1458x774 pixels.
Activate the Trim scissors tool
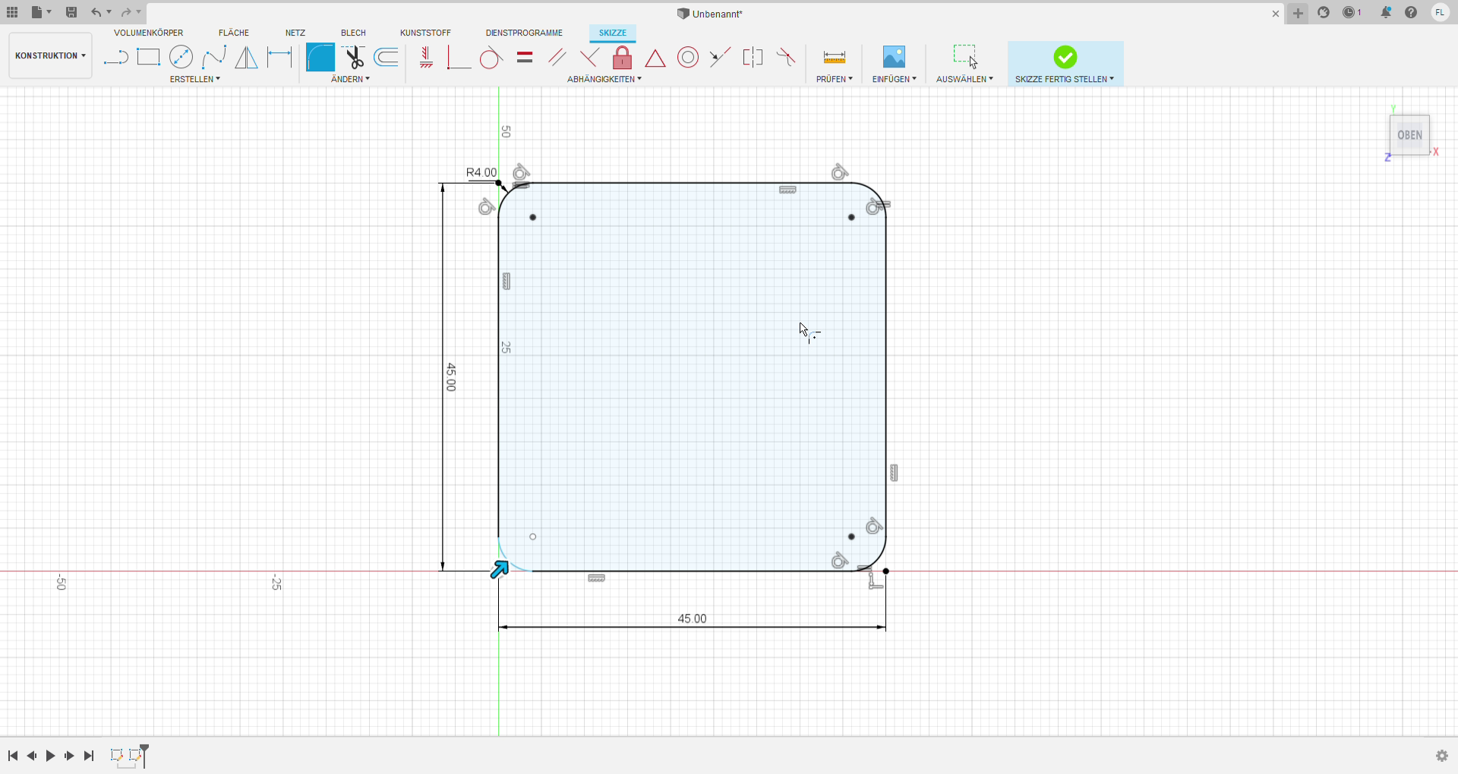(x=353, y=58)
